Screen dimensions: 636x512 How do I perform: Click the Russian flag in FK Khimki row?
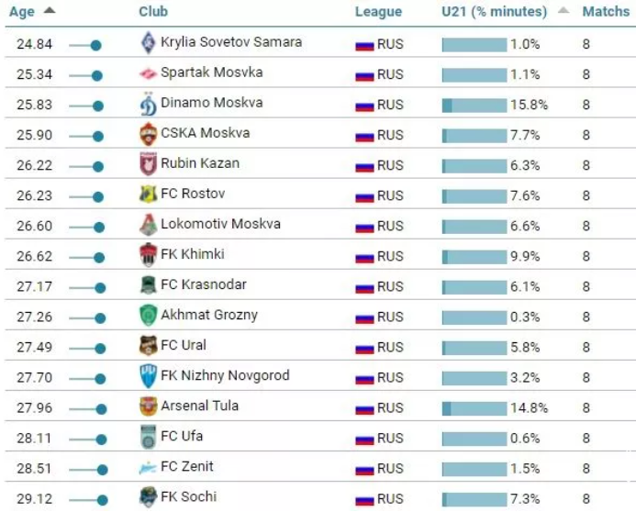coord(364,256)
